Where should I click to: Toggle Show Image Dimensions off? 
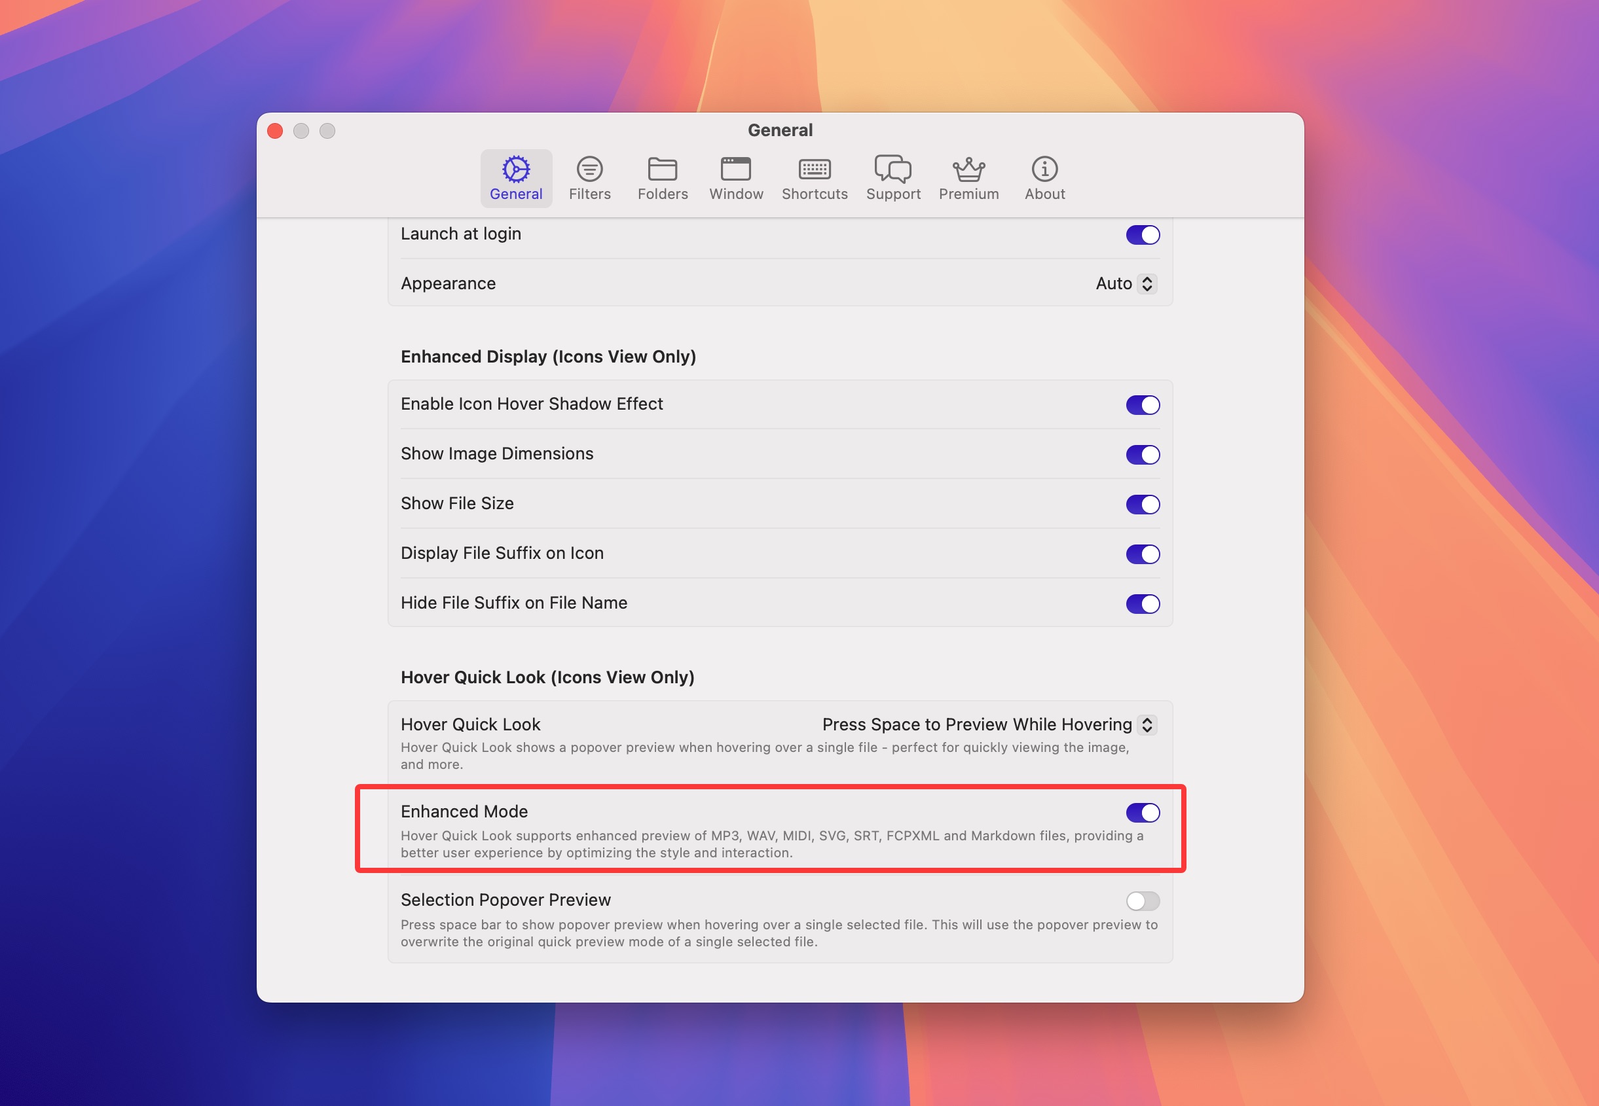pos(1142,455)
